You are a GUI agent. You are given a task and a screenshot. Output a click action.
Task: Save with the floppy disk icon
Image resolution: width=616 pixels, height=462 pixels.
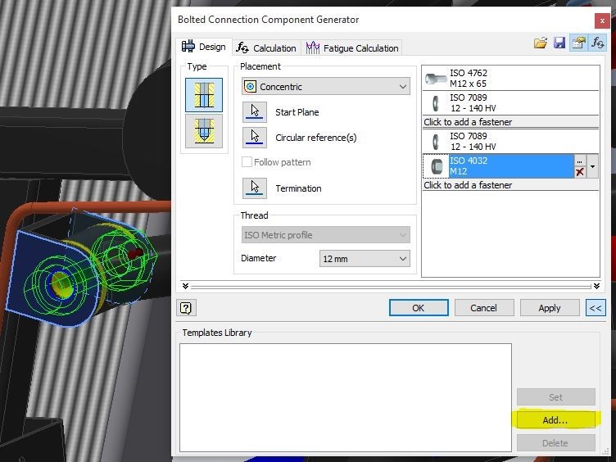pyautogui.click(x=559, y=43)
